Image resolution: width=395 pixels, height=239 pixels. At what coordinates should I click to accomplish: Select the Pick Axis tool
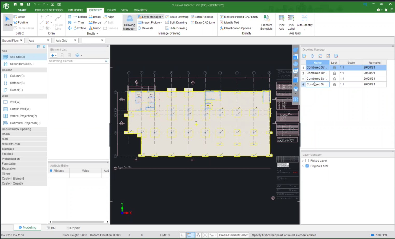[281, 22]
